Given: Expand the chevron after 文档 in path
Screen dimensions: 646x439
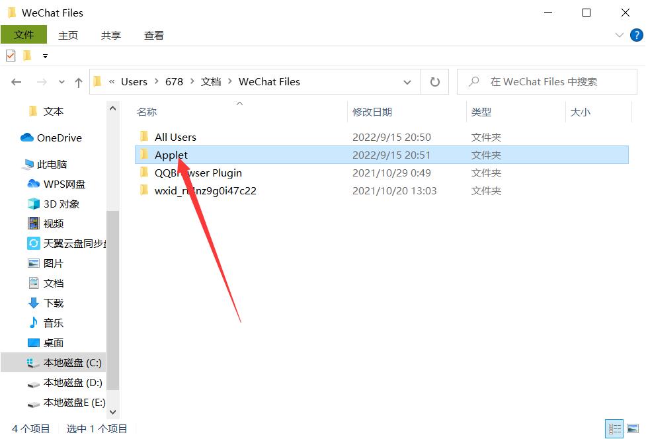Looking at the screenshot, I should point(230,81).
